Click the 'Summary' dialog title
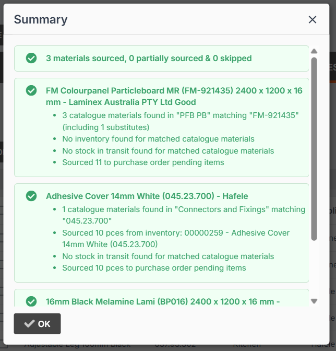This screenshot has width=336, height=351. point(41,19)
